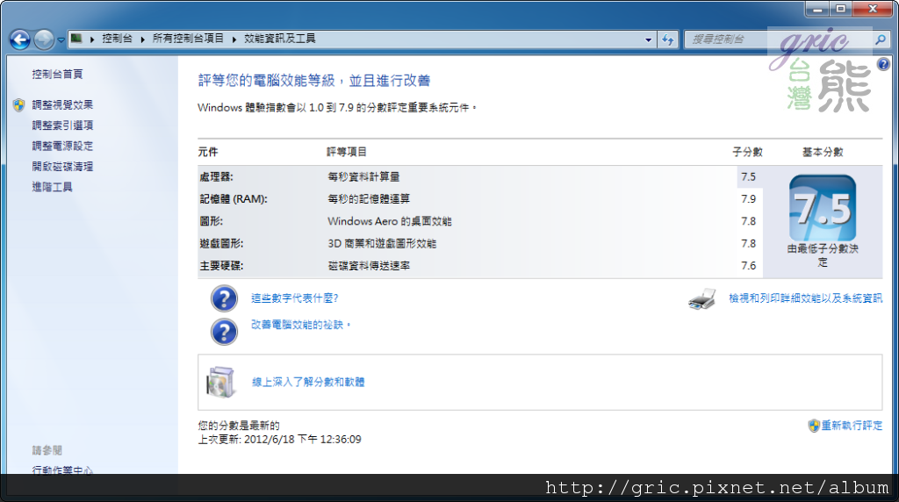Select the 主要硬碟 row label
Viewport: 899px width, 502px height.
coord(221,266)
